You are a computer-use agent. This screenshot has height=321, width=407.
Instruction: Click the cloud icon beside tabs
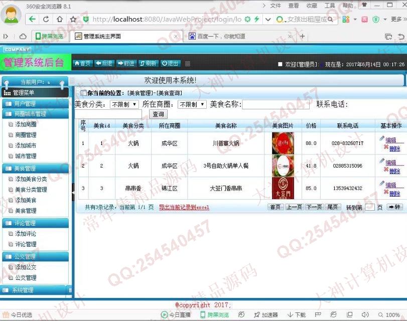pyautogui.click(x=23, y=36)
